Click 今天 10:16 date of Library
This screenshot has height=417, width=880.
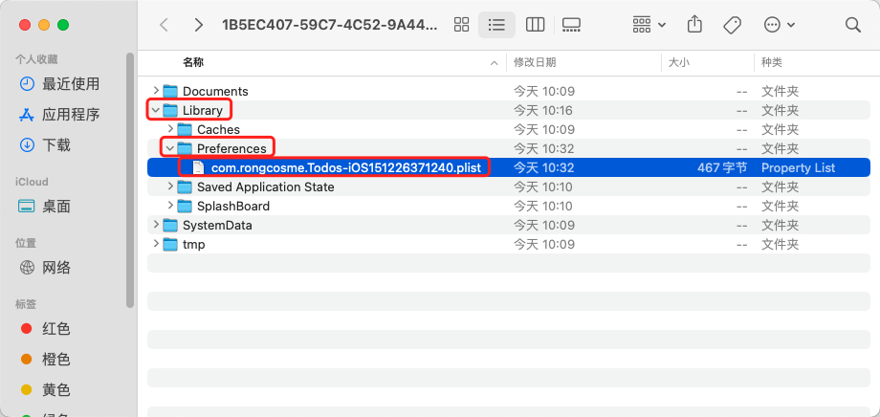[x=544, y=111]
